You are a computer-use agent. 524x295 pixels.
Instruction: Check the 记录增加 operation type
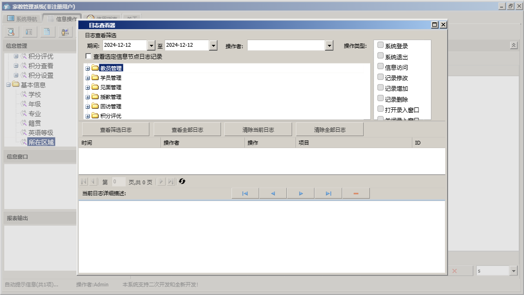[x=380, y=87]
